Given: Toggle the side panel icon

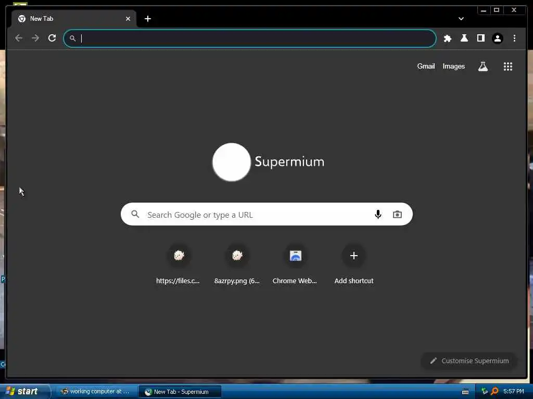Looking at the screenshot, I should tap(480, 38).
